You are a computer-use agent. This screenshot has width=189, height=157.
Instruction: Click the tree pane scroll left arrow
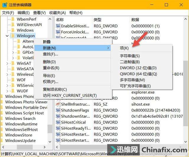(3, 147)
